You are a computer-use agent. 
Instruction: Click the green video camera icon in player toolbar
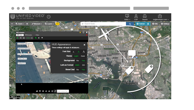[18, 38]
